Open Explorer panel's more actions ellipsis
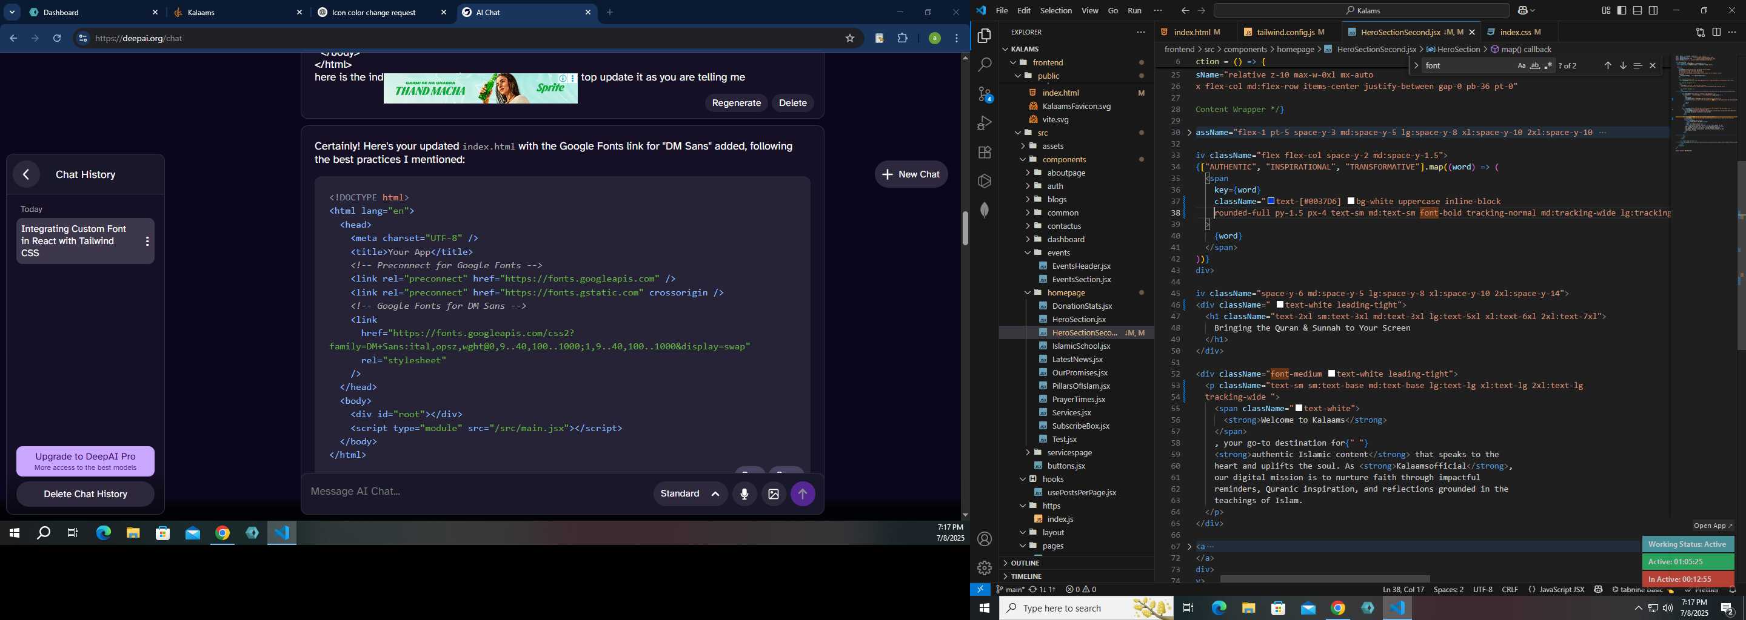 (x=1141, y=32)
